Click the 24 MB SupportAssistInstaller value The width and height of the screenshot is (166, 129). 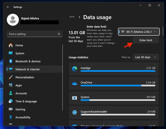coord(151,112)
